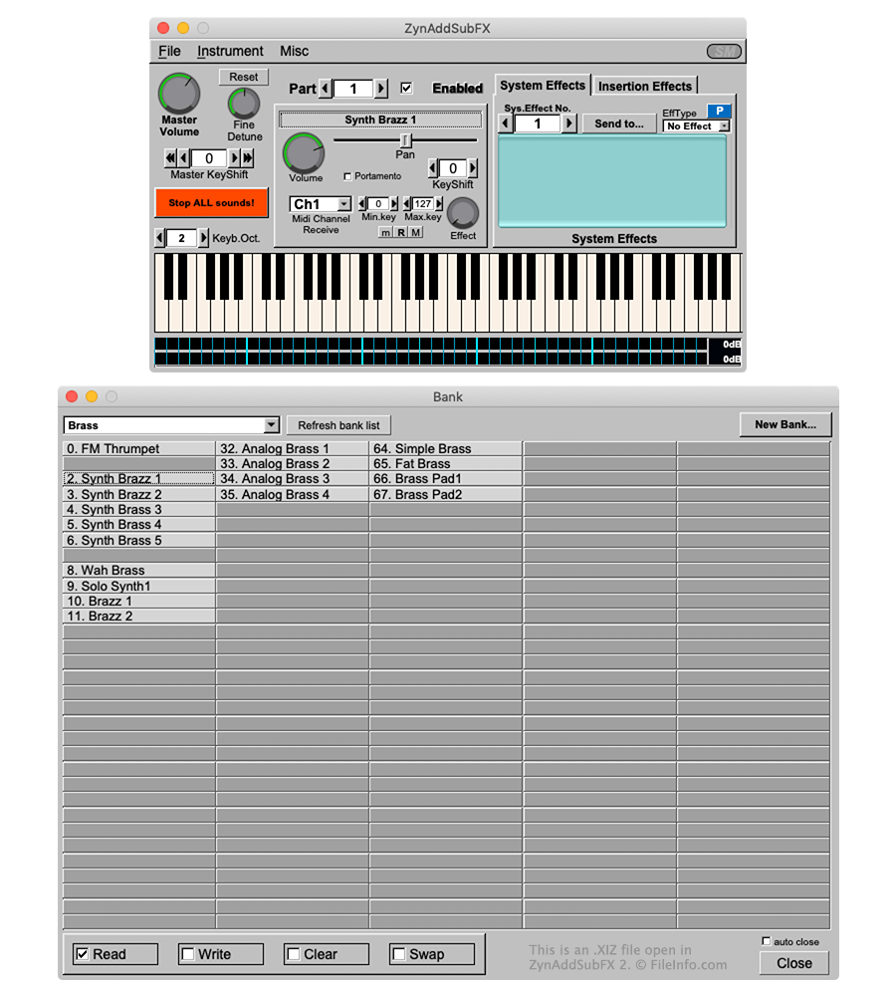Image resolution: width=896 pixels, height=996 pixels.
Task: Jump Master KeyShift up with double-right arrow
Action: click(x=248, y=158)
